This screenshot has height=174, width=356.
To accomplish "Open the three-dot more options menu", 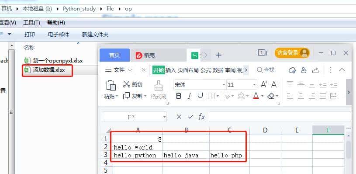I will 330,70.
